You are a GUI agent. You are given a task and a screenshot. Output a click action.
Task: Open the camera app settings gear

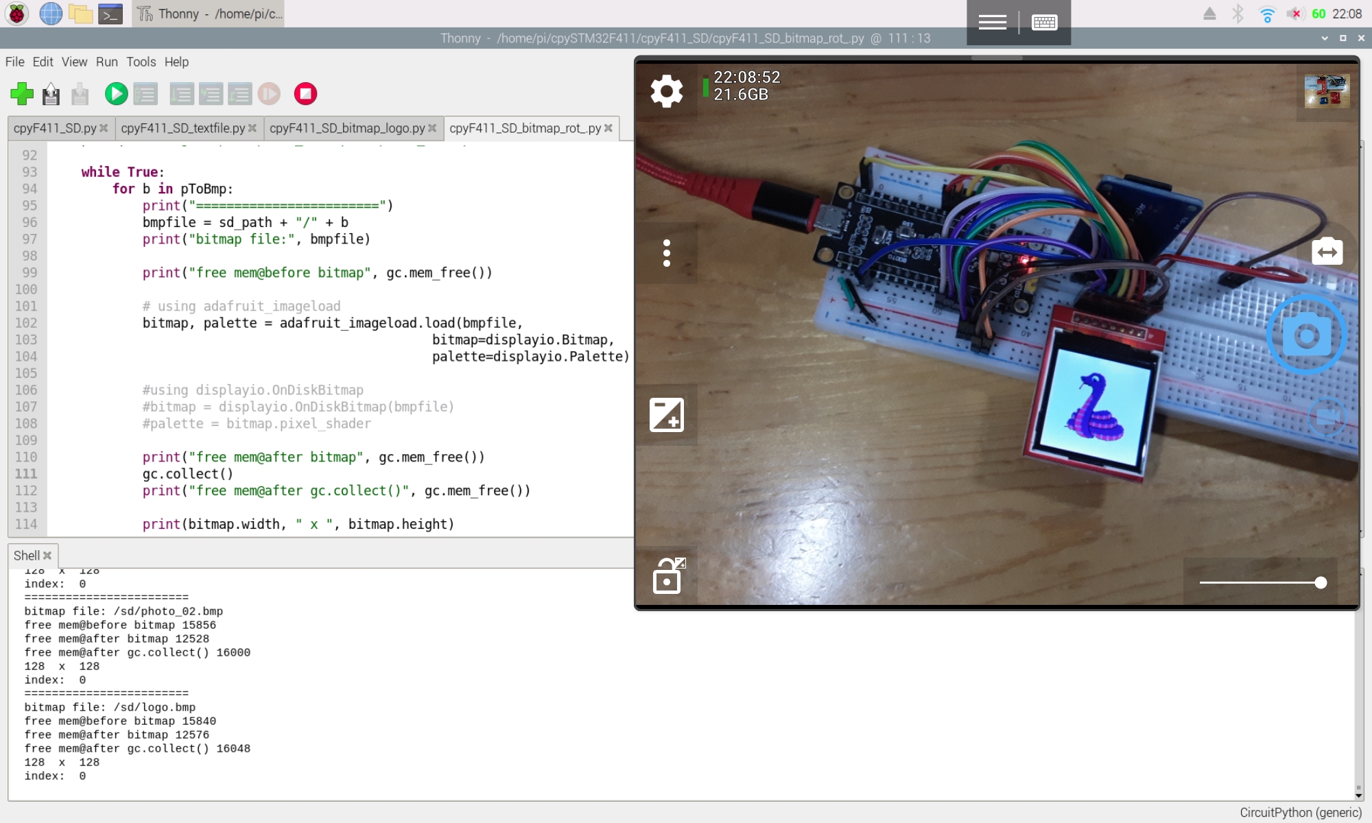click(665, 89)
